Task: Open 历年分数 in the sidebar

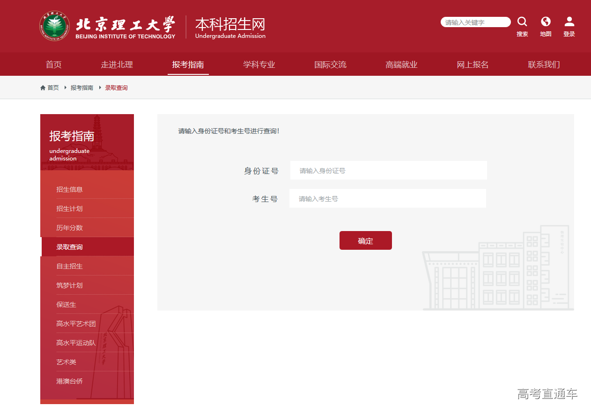Action: (x=69, y=227)
